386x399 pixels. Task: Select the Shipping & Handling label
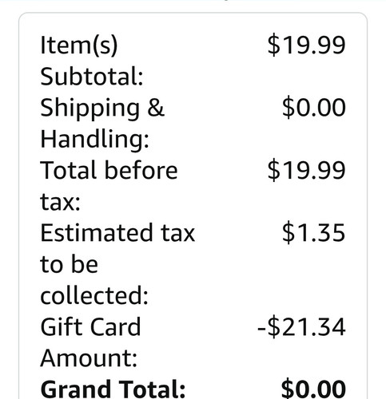click(x=102, y=123)
